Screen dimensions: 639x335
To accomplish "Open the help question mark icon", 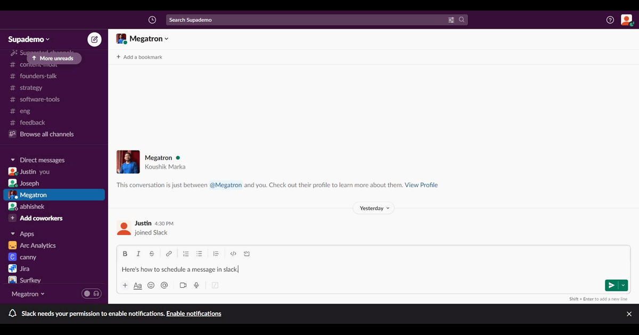I will [610, 20].
